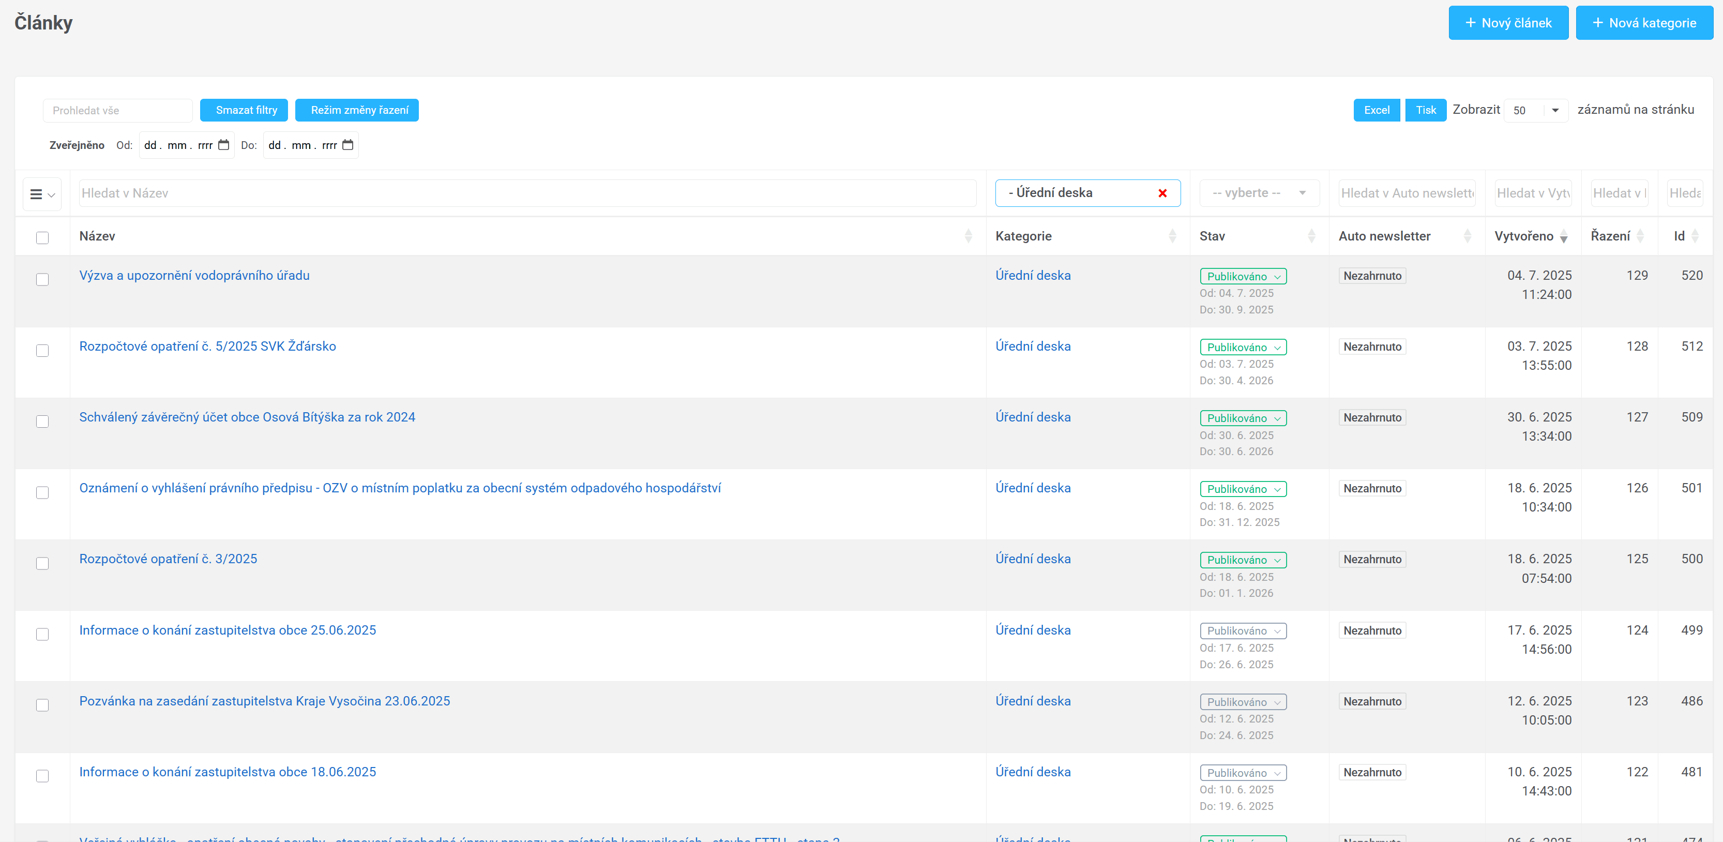Screen dimensions: 1723x842
Task: Open the column visibility list menu
Action: (x=42, y=194)
